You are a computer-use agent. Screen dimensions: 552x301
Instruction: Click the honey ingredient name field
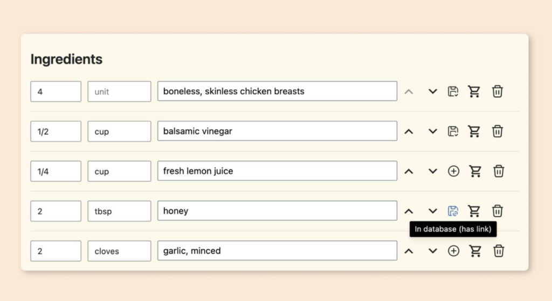tap(277, 211)
